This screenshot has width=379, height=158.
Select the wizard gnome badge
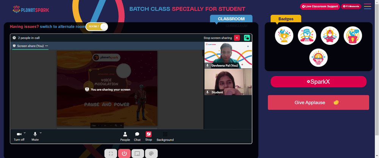pos(330,35)
